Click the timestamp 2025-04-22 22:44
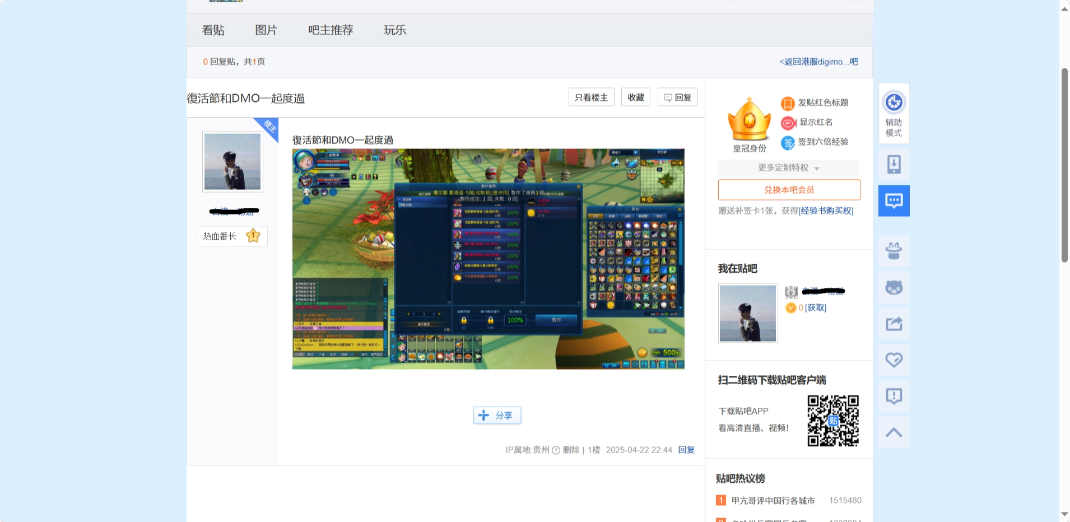1070x522 pixels. tap(639, 450)
